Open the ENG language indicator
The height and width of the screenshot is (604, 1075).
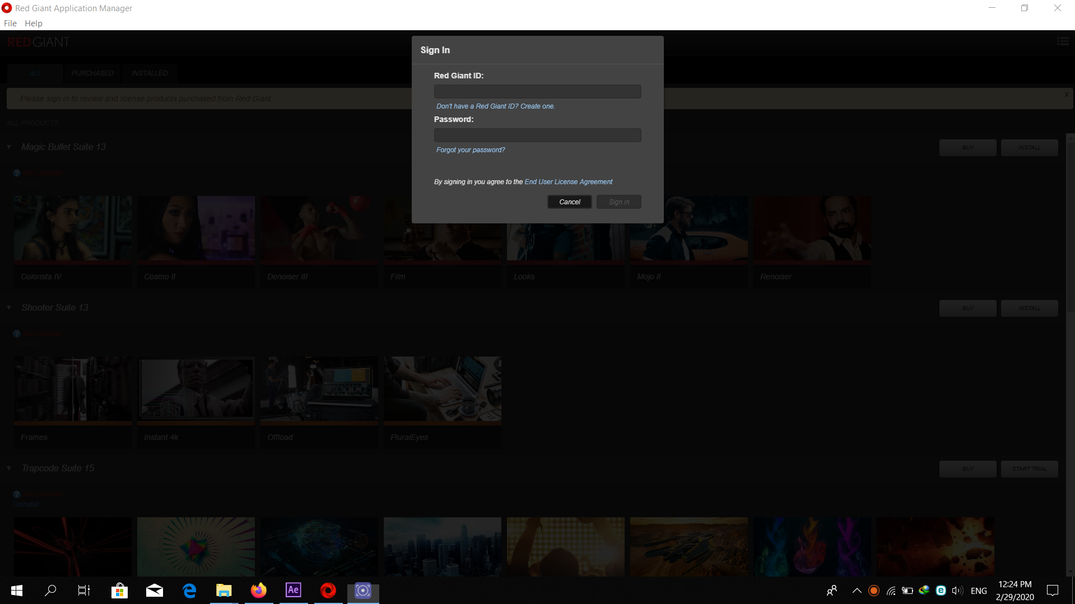(979, 591)
